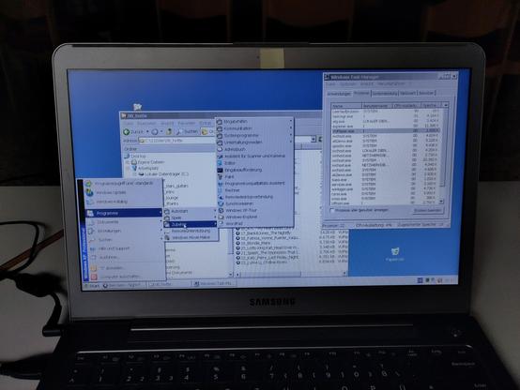Launch Assistent für Scanner und Kamera

tap(254, 156)
